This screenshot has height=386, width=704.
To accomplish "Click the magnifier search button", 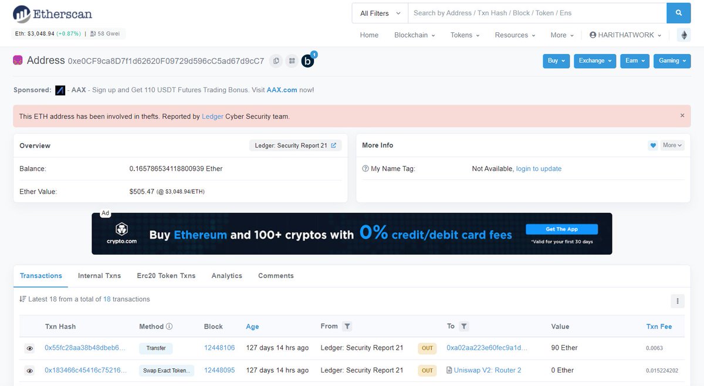I will click(679, 13).
